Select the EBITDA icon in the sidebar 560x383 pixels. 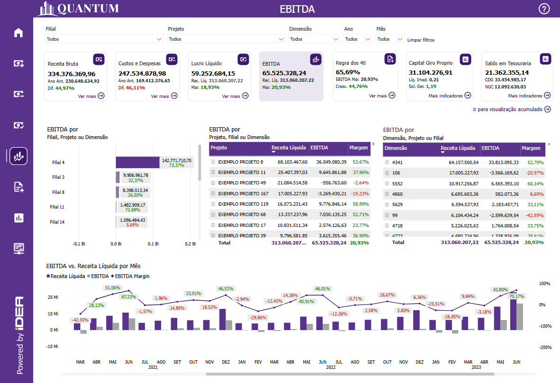pos(18,156)
